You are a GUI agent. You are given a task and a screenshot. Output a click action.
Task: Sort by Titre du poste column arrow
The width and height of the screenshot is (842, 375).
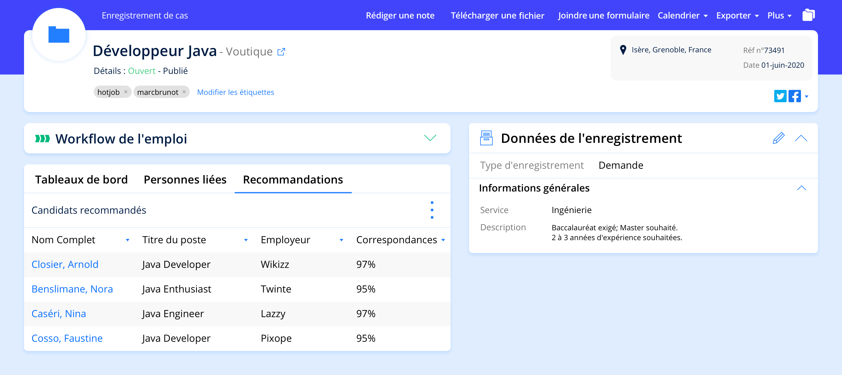point(246,240)
